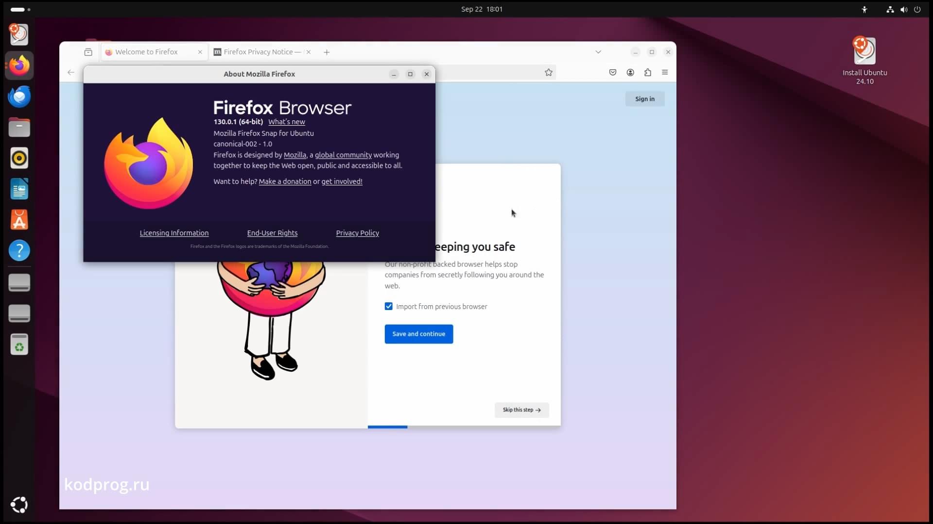Click the Make a donation link
The image size is (933, 524).
coord(285,181)
